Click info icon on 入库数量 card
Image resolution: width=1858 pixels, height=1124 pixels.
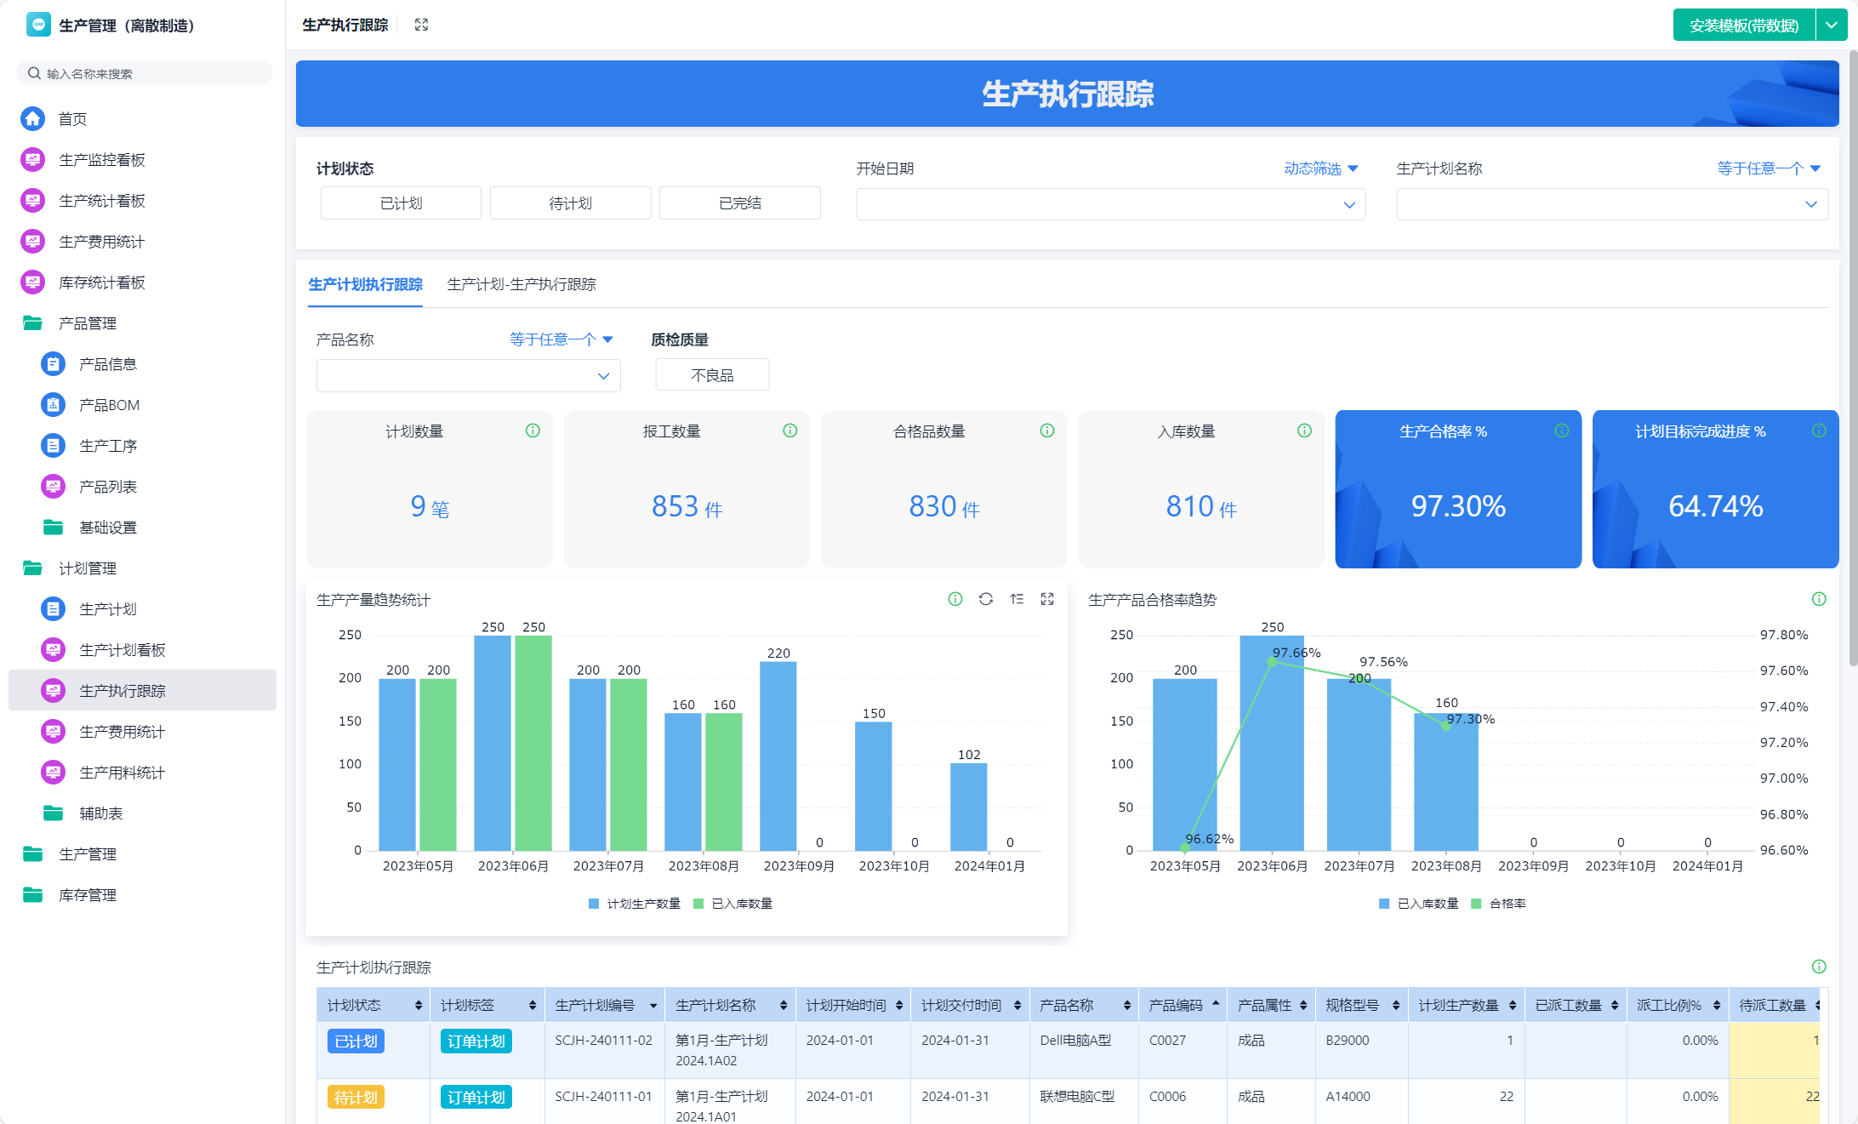click(x=1304, y=431)
